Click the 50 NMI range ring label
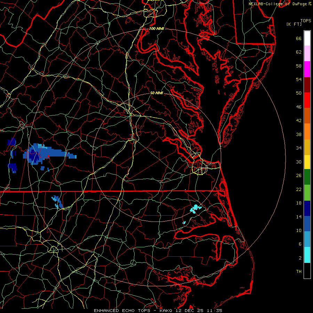 (x=156, y=93)
